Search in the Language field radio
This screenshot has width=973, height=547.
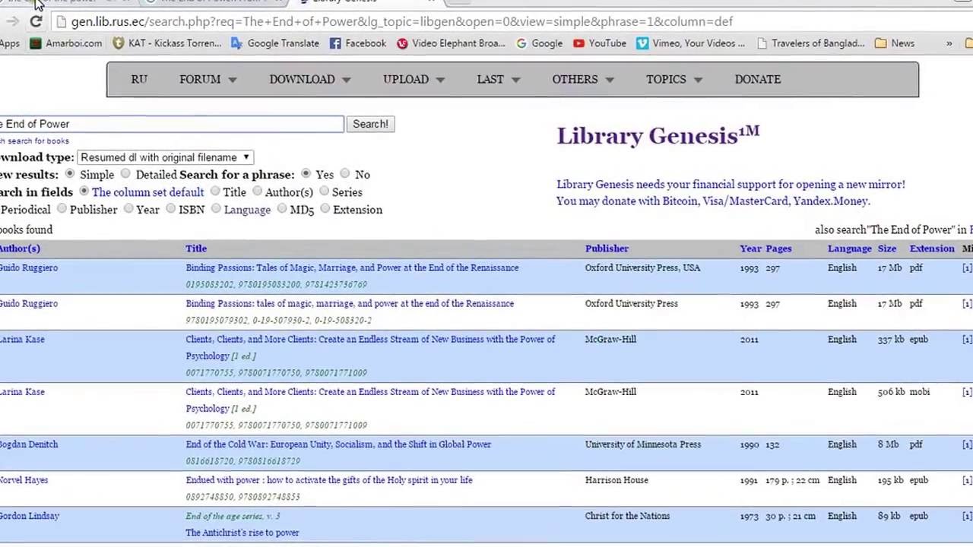pos(216,209)
